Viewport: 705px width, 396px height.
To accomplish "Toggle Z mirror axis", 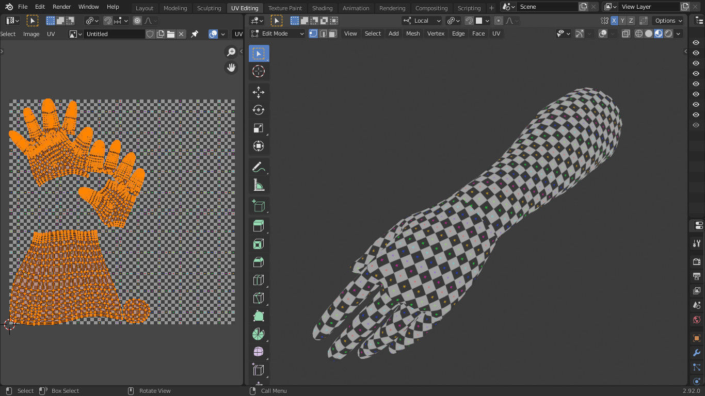I will pyautogui.click(x=631, y=21).
